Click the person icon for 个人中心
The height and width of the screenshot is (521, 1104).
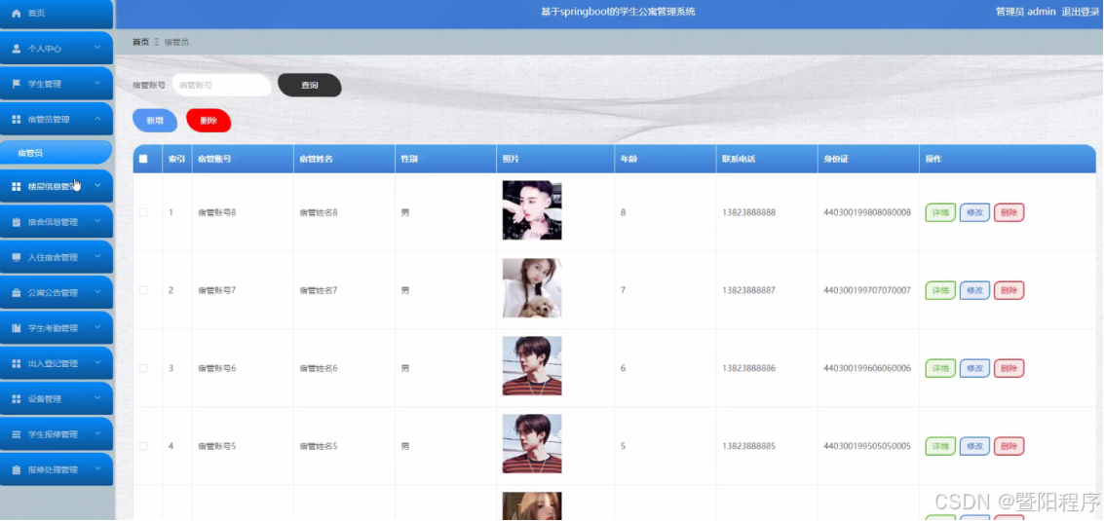click(17, 49)
